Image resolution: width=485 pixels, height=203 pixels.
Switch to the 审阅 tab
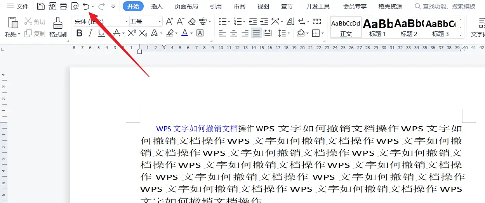(x=240, y=6)
